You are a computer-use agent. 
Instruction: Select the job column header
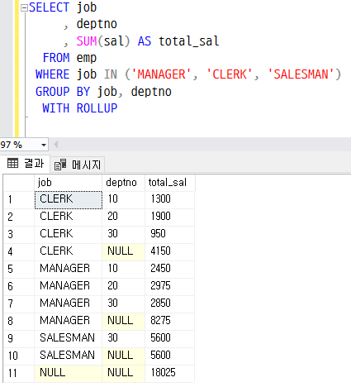click(68, 183)
